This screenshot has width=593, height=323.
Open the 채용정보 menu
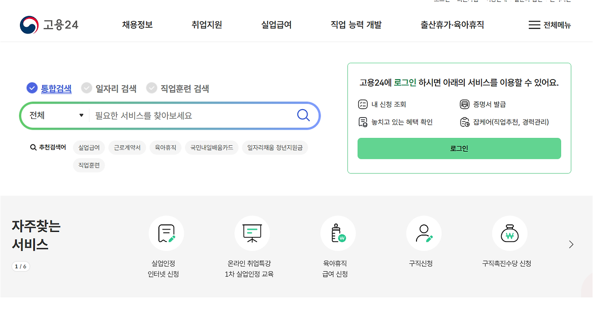point(137,25)
